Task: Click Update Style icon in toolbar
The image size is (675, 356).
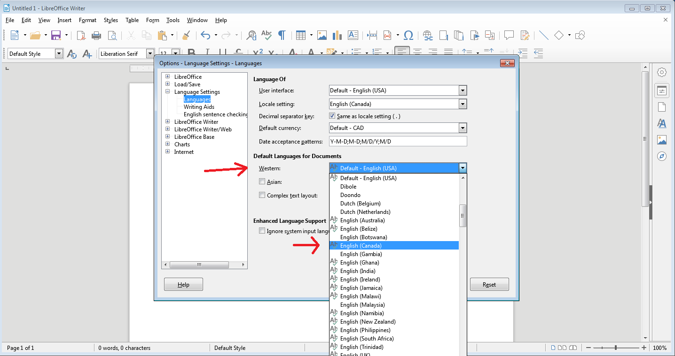Action: tap(72, 54)
